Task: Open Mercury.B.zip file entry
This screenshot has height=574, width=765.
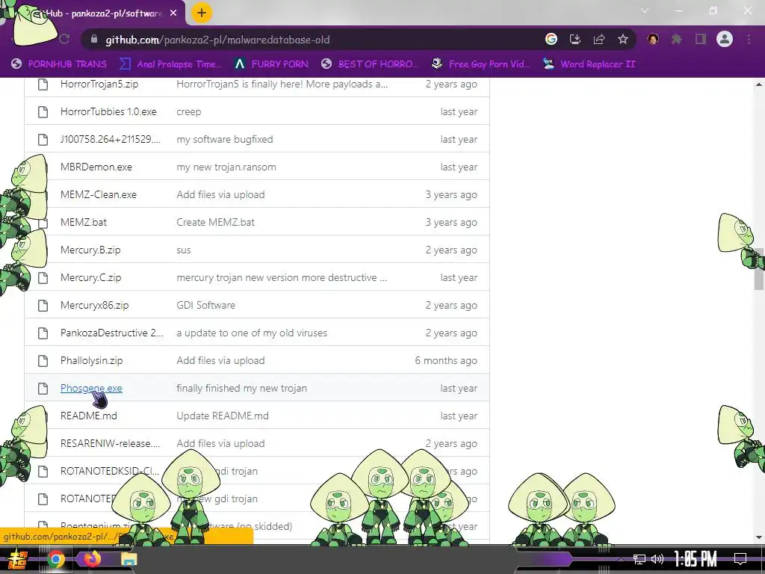Action: click(x=90, y=250)
